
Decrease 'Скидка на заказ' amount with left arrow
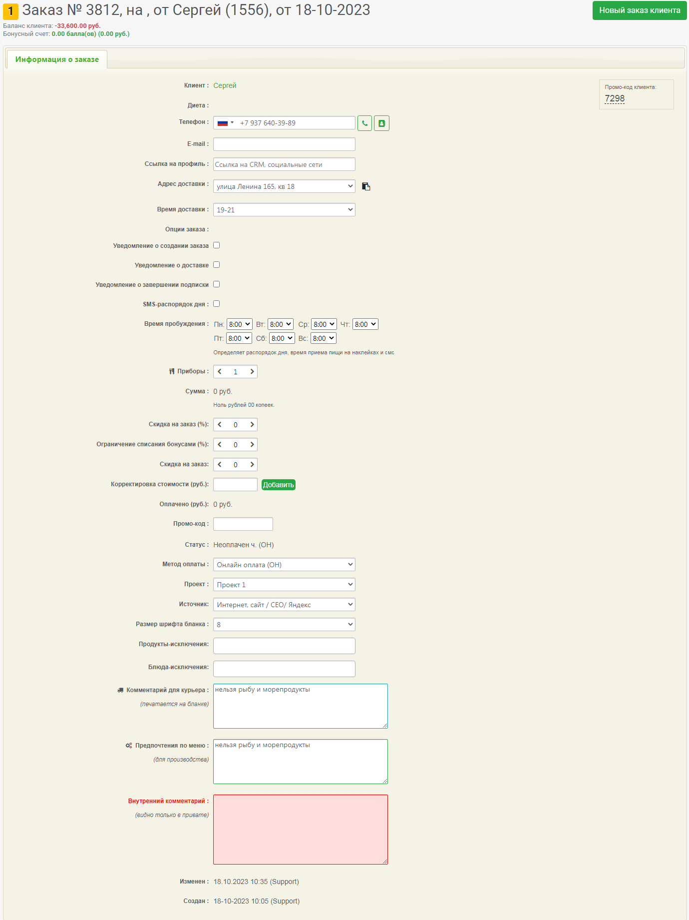click(220, 465)
